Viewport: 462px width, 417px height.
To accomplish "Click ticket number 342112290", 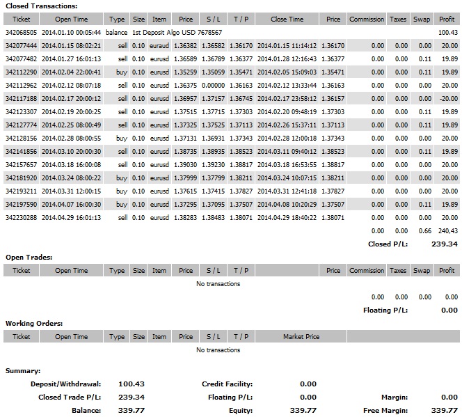I will click(x=21, y=72).
